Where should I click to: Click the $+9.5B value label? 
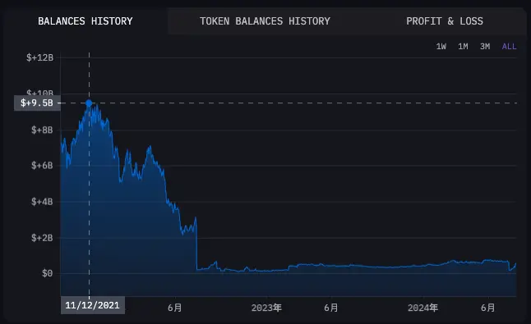pos(37,103)
